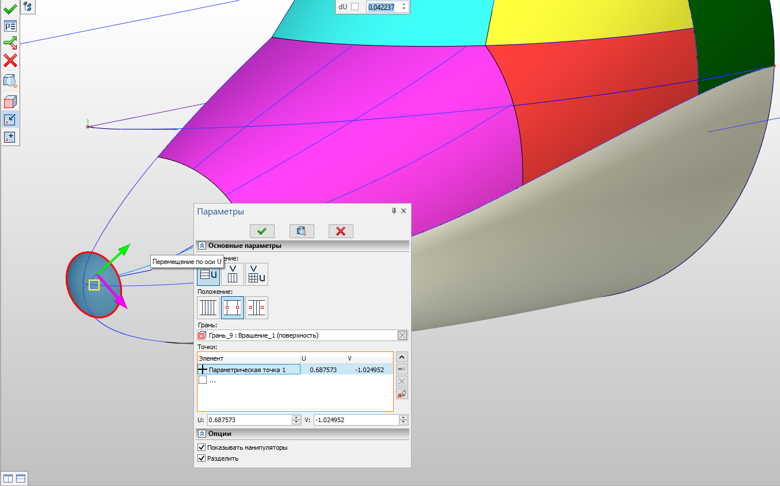This screenshot has width=780, height=486.
Task: Click the V field spinner arrows
Action: click(x=404, y=420)
